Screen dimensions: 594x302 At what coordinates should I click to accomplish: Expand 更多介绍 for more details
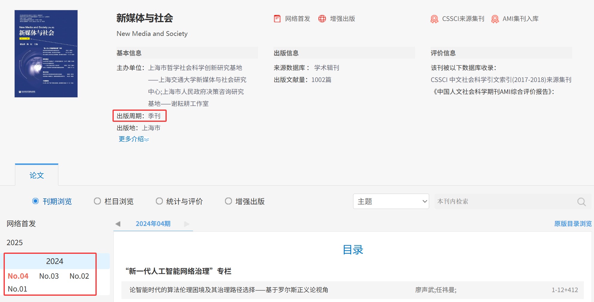133,139
